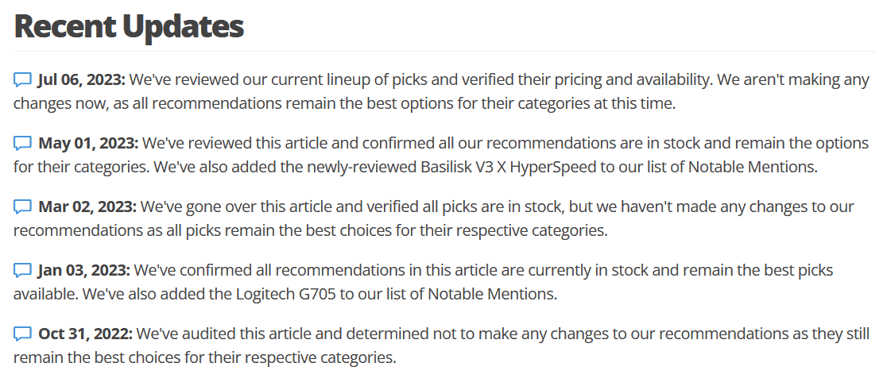Click the Jan 03, 2023 date label
The height and width of the screenshot is (390, 887).
(x=83, y=271)
